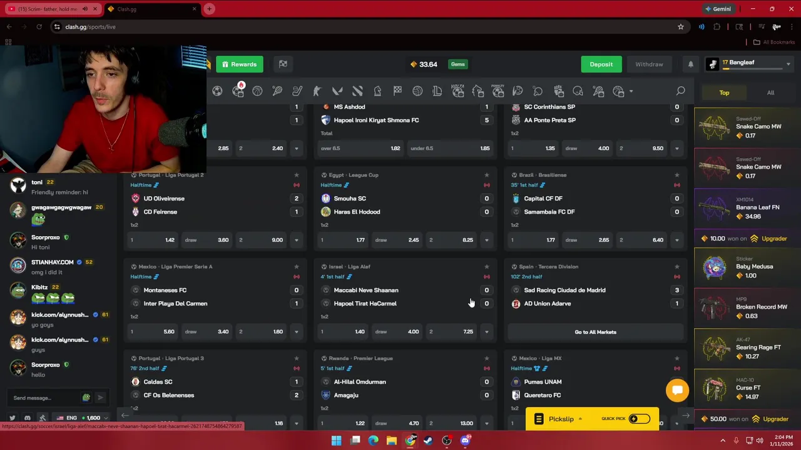801x450 pixels.
Task: Click the Deposit button
Action: pyautogui.click(x=601, y=64)
